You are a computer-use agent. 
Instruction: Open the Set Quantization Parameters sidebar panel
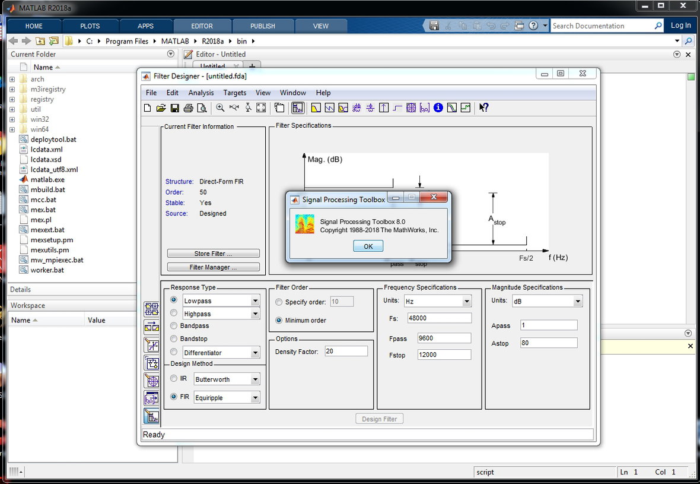point(152,345)
